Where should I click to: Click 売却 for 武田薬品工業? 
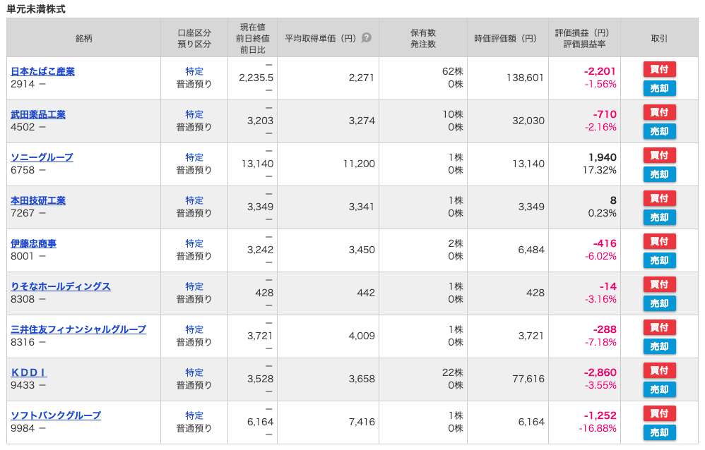click(659, 131)
